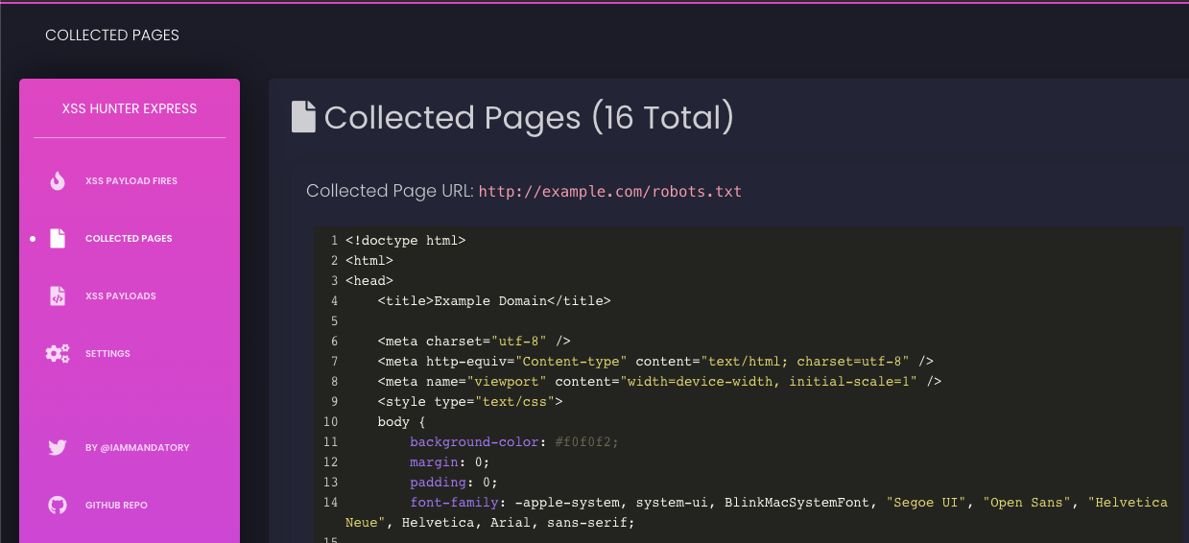Click the Twitter bird icon
The image size is (1189, 543).
(x=58, y=447)
